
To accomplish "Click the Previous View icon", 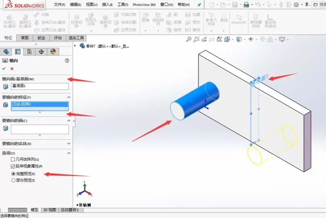I will pyautogui.click(x=204, y=39).
